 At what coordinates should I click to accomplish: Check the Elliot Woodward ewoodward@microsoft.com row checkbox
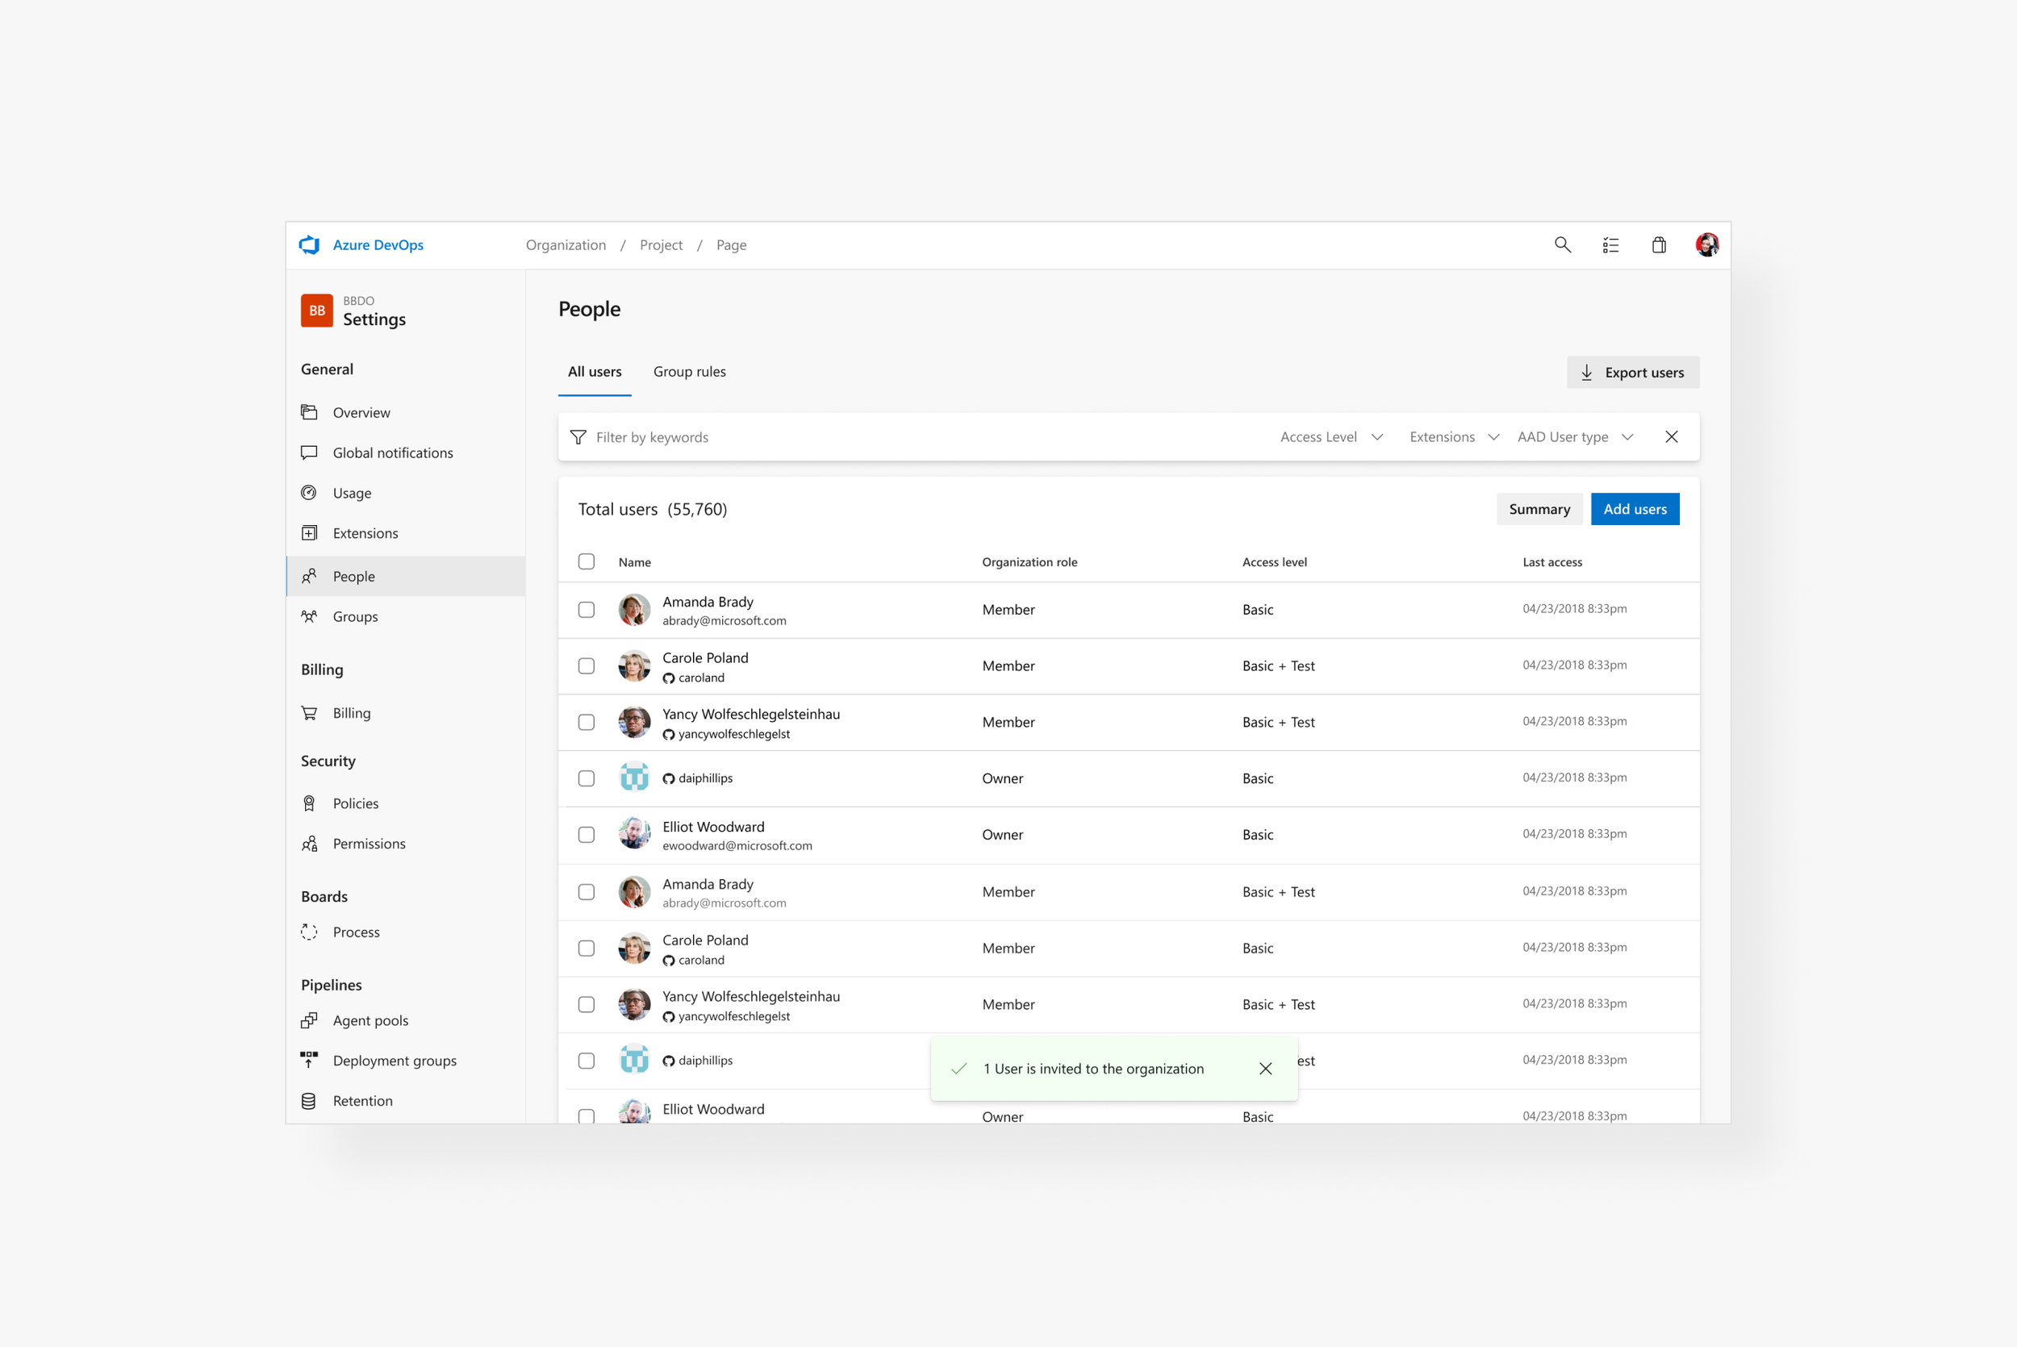tap(587, 835)
